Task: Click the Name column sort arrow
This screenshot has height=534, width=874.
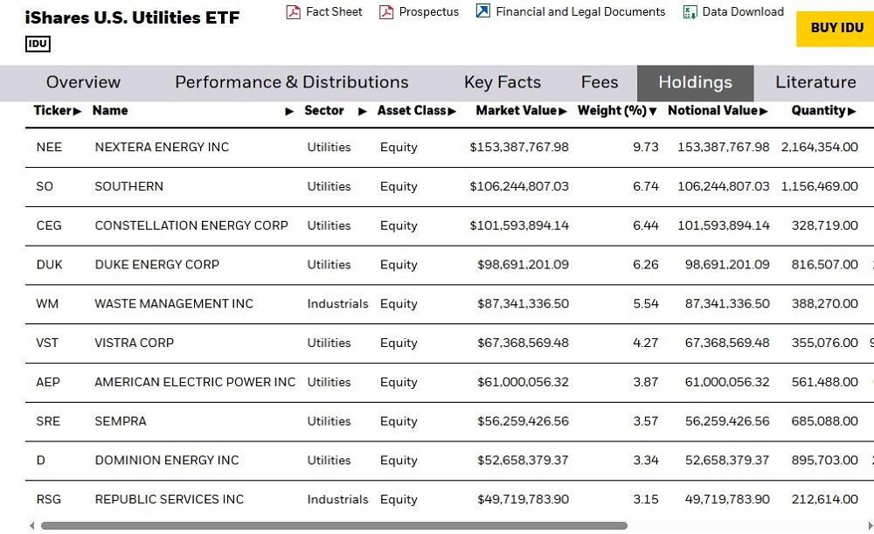Action: (289, 112)
